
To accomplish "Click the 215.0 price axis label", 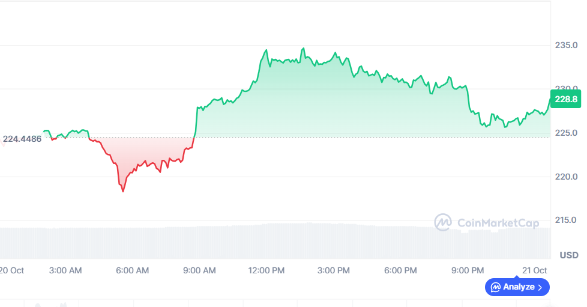I will [x=565, y=220].
